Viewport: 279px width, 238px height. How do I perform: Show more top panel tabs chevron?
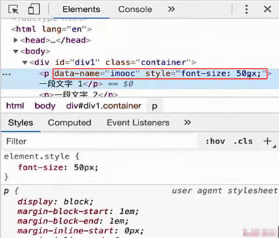[171, 9]
